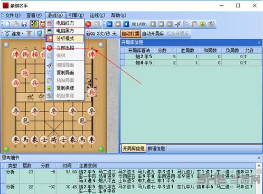Click the 胜局数 column header
The width and height of the screenshot is (263, 194).
(x=187, y=51)
